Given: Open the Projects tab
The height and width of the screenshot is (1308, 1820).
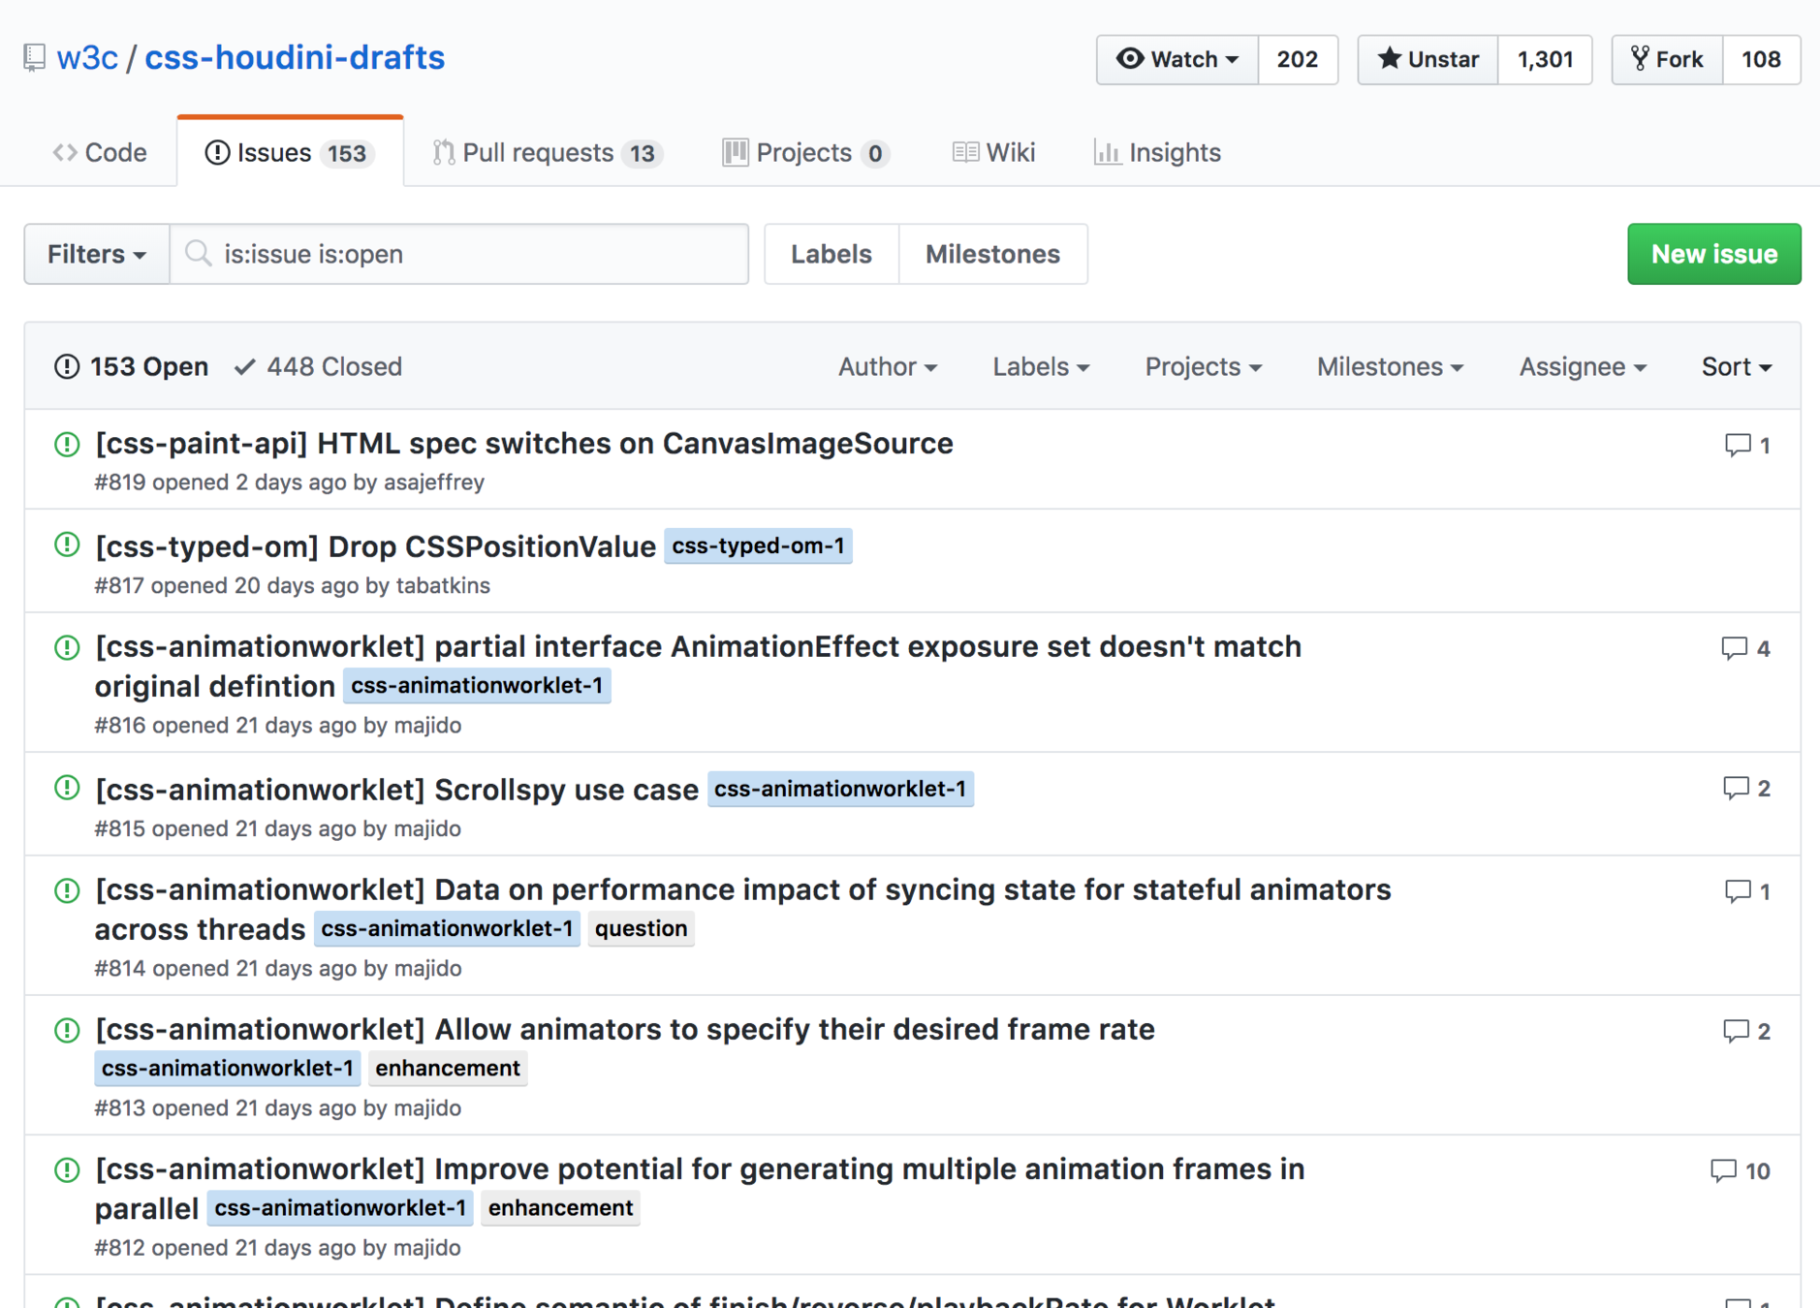Looking at the screenshot, I should tap(805, 152).
